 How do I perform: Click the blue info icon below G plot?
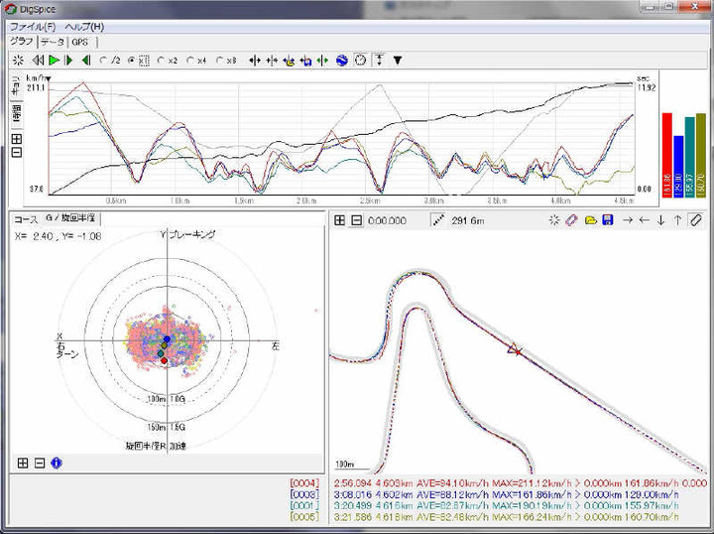click(56, 464)
